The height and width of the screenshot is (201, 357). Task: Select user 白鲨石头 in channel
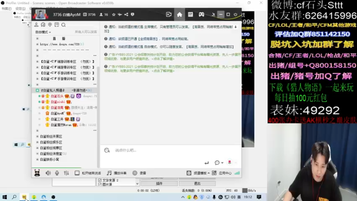(57, 96)
